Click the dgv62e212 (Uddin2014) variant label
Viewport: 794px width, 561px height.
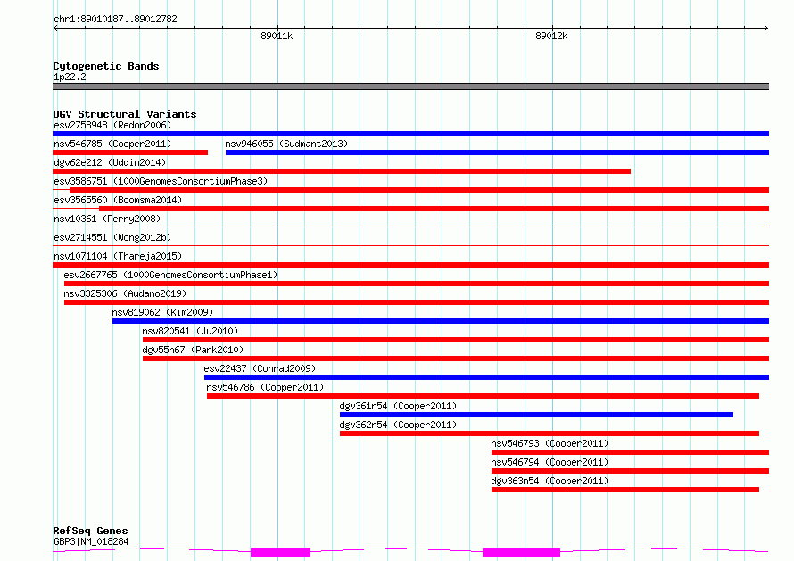pyautogui.click(x=110, y=162)
